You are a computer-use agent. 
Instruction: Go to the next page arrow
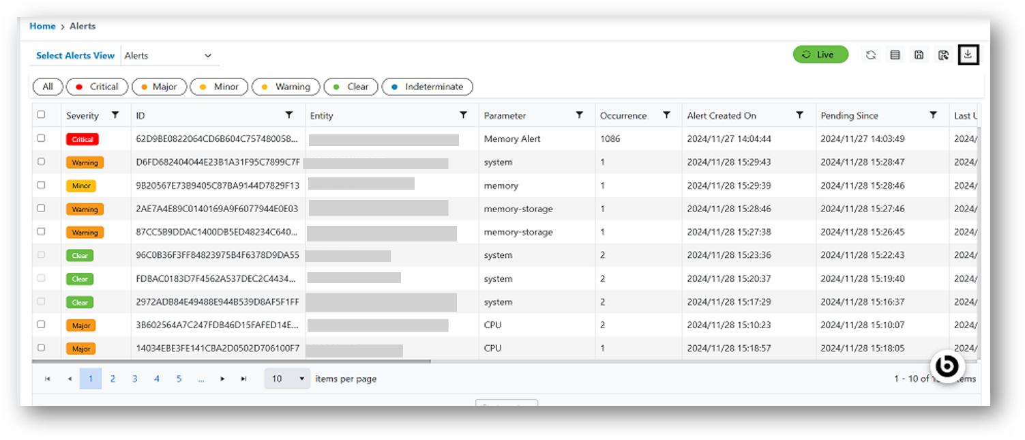[222, 379]
